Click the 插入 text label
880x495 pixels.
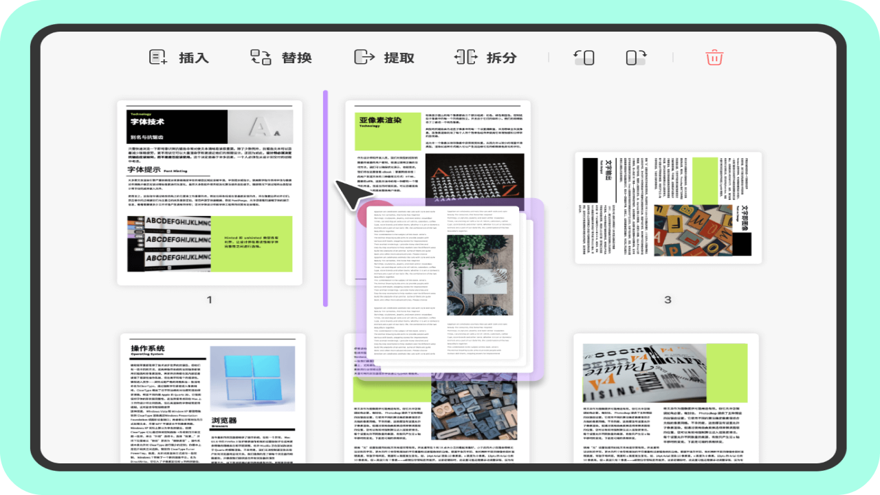point(194,58)
